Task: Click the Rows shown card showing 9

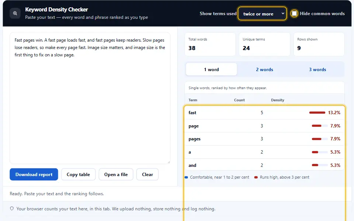Action: [x=319, y=44]
